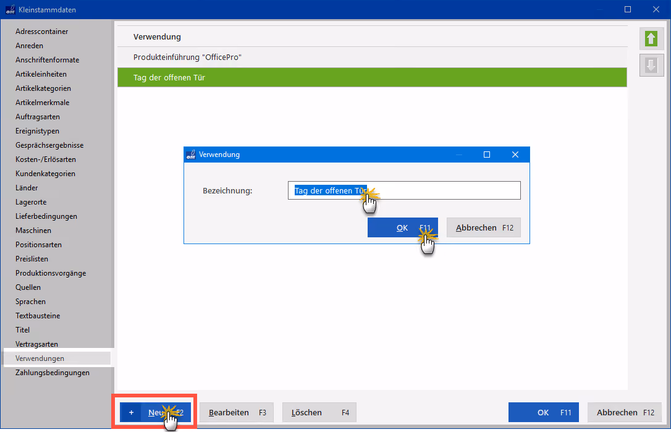Click the Kleinstammdaten app icon in the title bar
The width and height of the screenshot is (671, 432).
[11, 9]
